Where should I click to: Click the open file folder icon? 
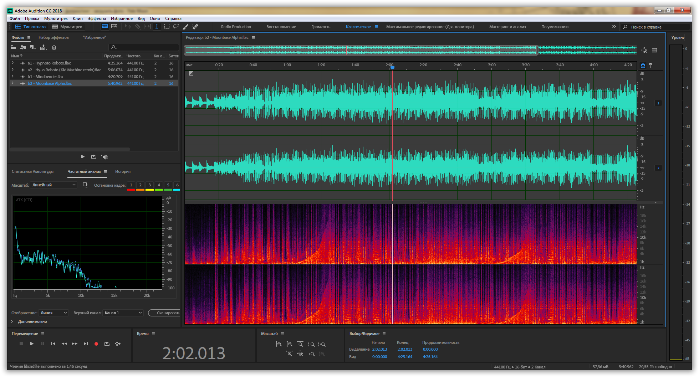14,47
